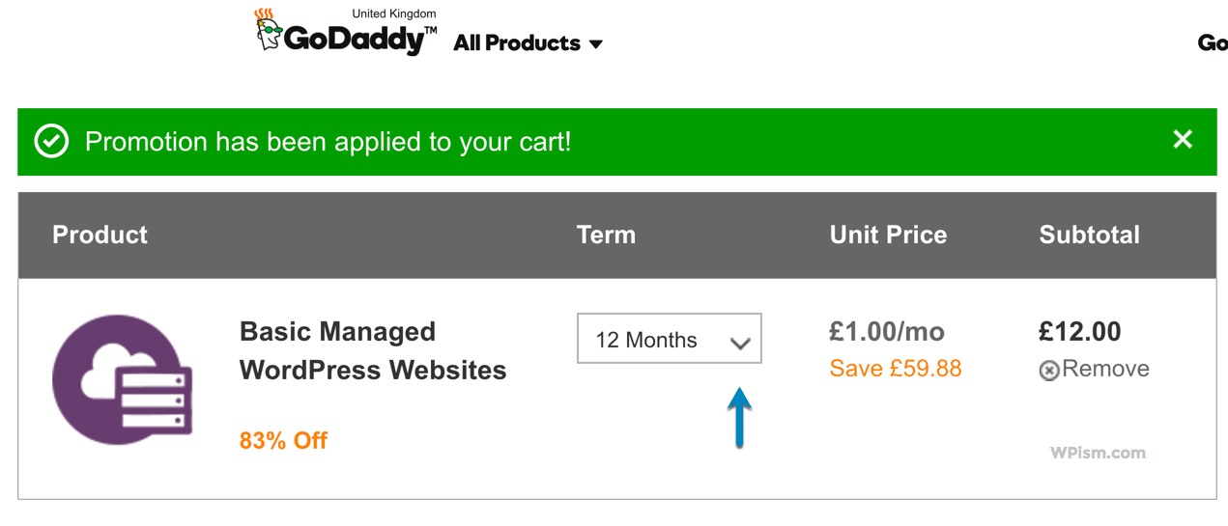
Task: Click the purple cloud server product icon
Action: 123,379
